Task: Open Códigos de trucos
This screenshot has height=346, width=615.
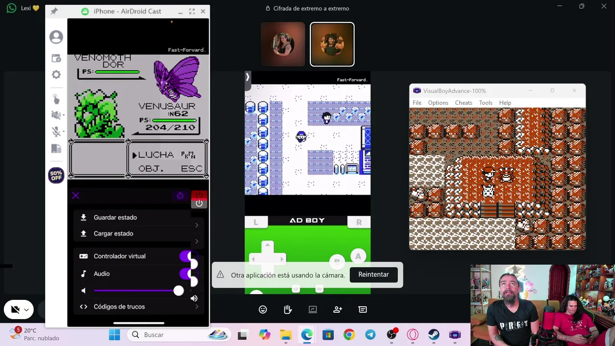Action: [119, 307]
